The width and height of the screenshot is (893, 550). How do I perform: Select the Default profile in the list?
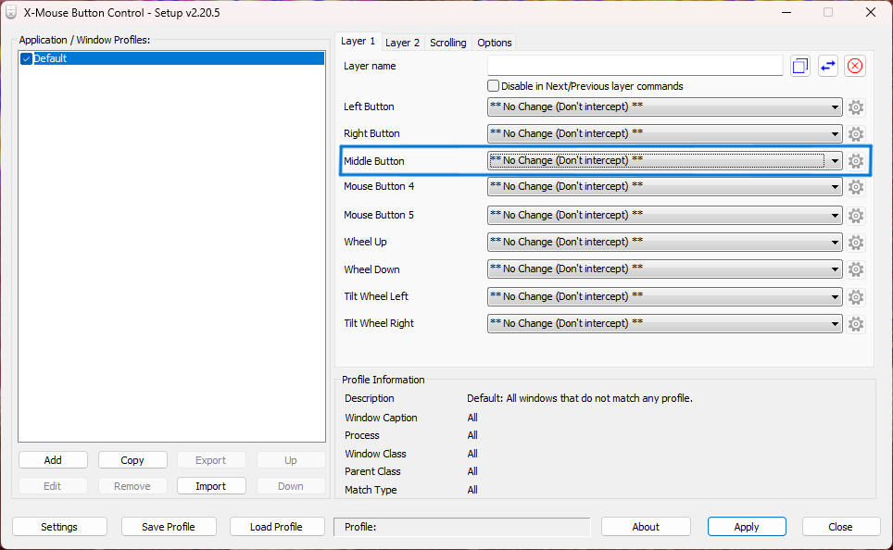pos(171,58)
